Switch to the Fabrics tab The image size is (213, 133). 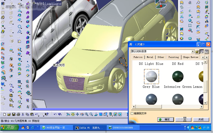(138, 57)
